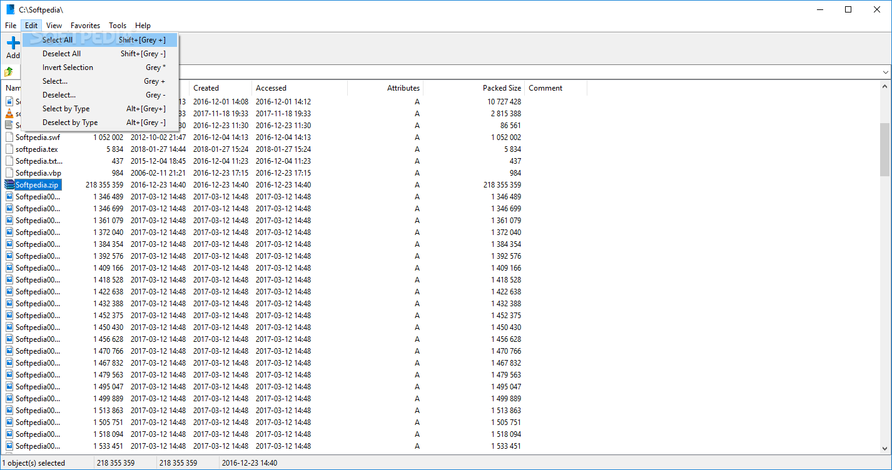The width and height of the screenshot is (892, 470).
Task: Sort by the Attributes column header
Action: [385, 88]
